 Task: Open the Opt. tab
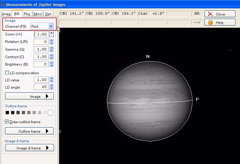(x=48, y=14)
